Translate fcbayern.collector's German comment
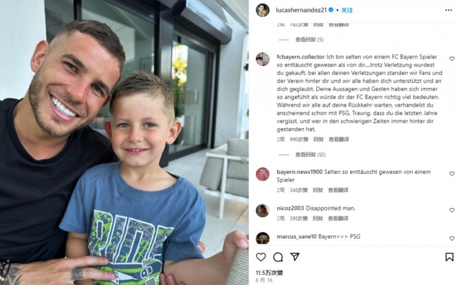Screen dimensions: 458x285 coord(339,140)
